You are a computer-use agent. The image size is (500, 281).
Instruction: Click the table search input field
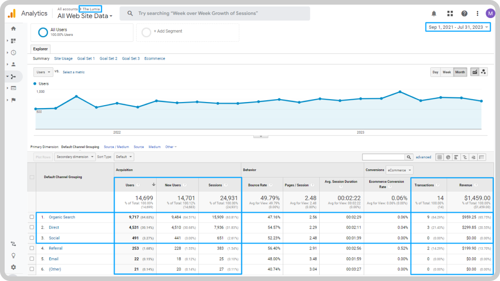click(x=384, y=157)
